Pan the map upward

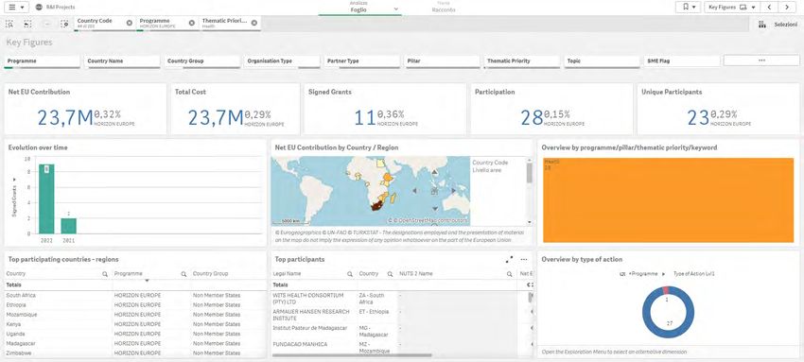[x=435, y=173]
